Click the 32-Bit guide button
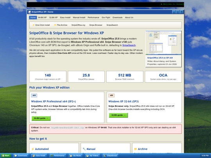Image resolution: width=211 pixels, height=158 pixels. [x=118, y=115]
